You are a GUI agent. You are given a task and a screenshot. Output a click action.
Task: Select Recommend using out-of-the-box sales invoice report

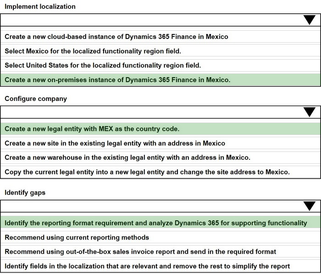(x=160, y=252)
